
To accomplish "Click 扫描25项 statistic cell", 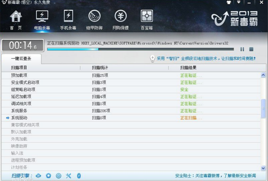I will coord(100,75).
